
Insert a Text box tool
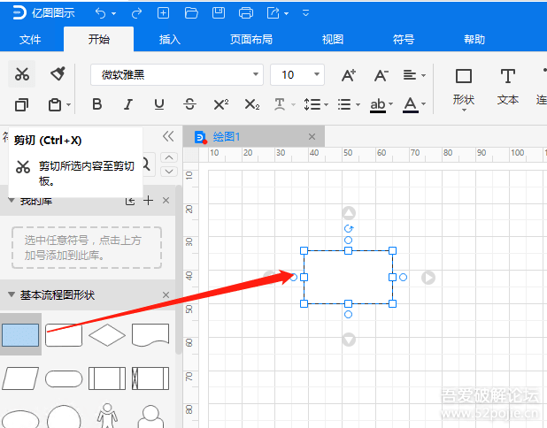click(x=507, y=85)
